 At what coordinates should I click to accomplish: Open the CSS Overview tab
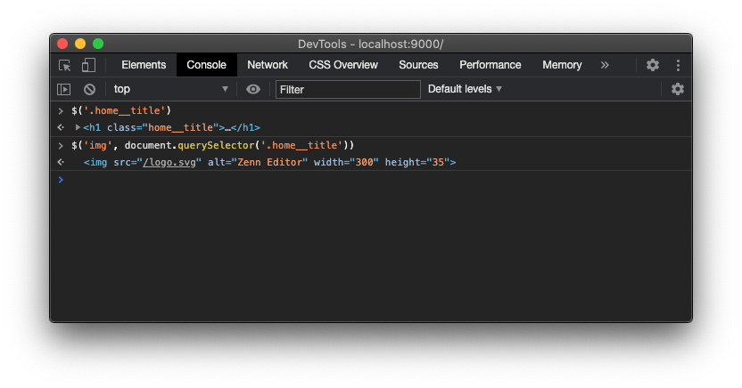tap(343, 65)
